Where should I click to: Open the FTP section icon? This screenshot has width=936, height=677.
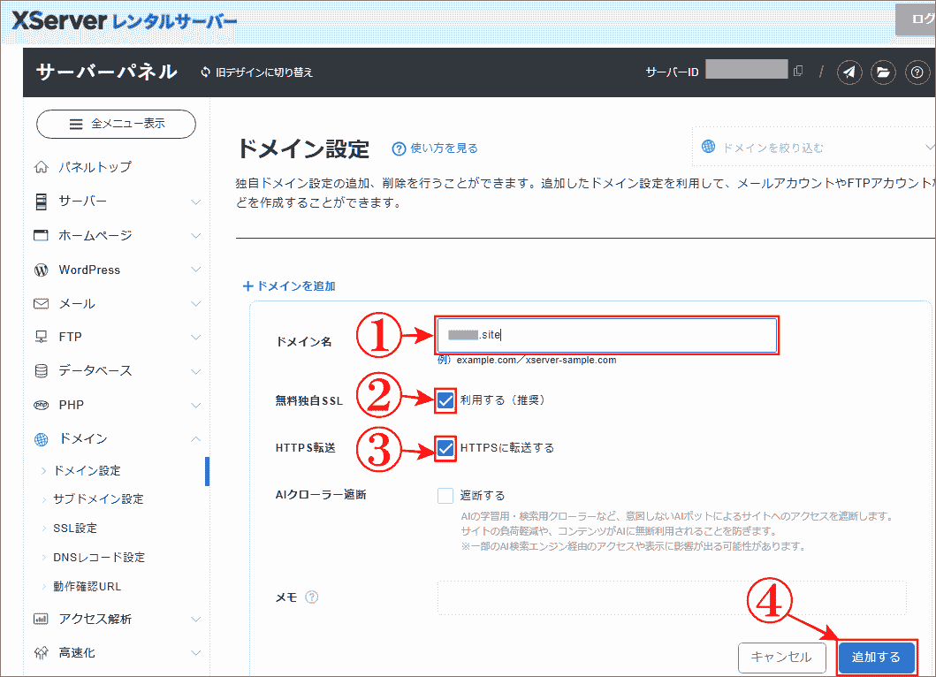pyautogui.click(x=42, y=336)
